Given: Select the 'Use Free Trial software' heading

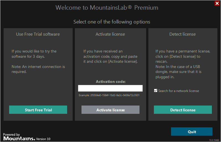Looking at the screenshot, I should tap(38, 34).
